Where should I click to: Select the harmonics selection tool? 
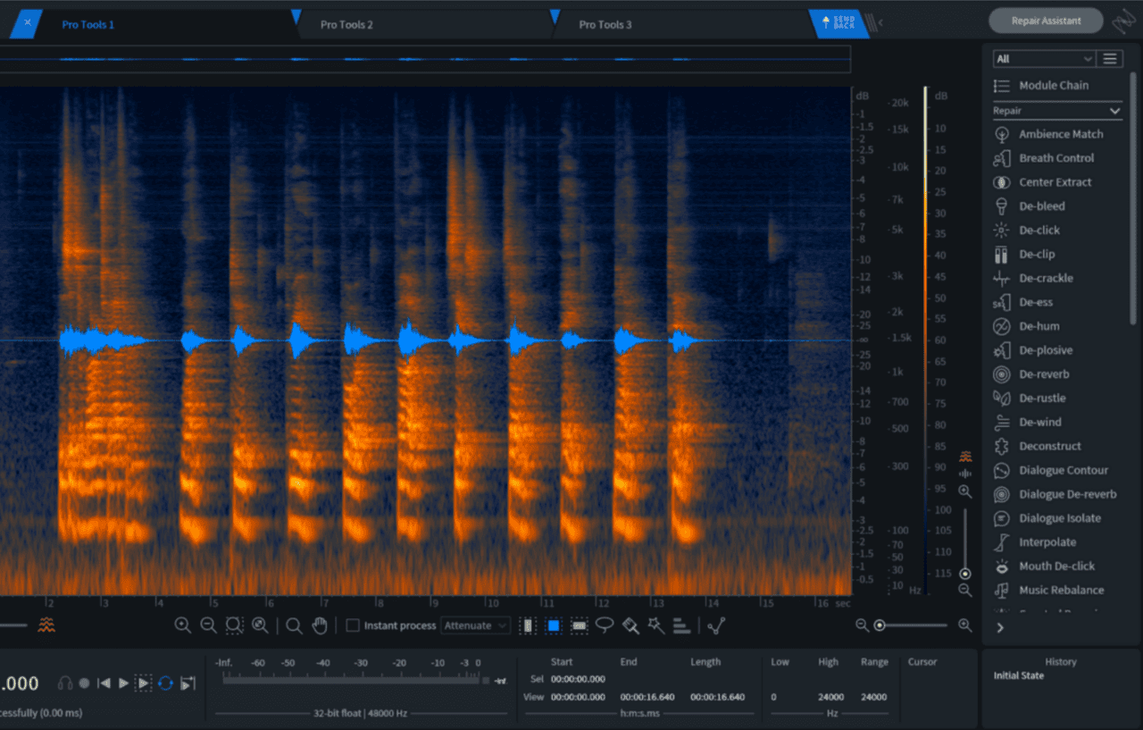(681, 625)
